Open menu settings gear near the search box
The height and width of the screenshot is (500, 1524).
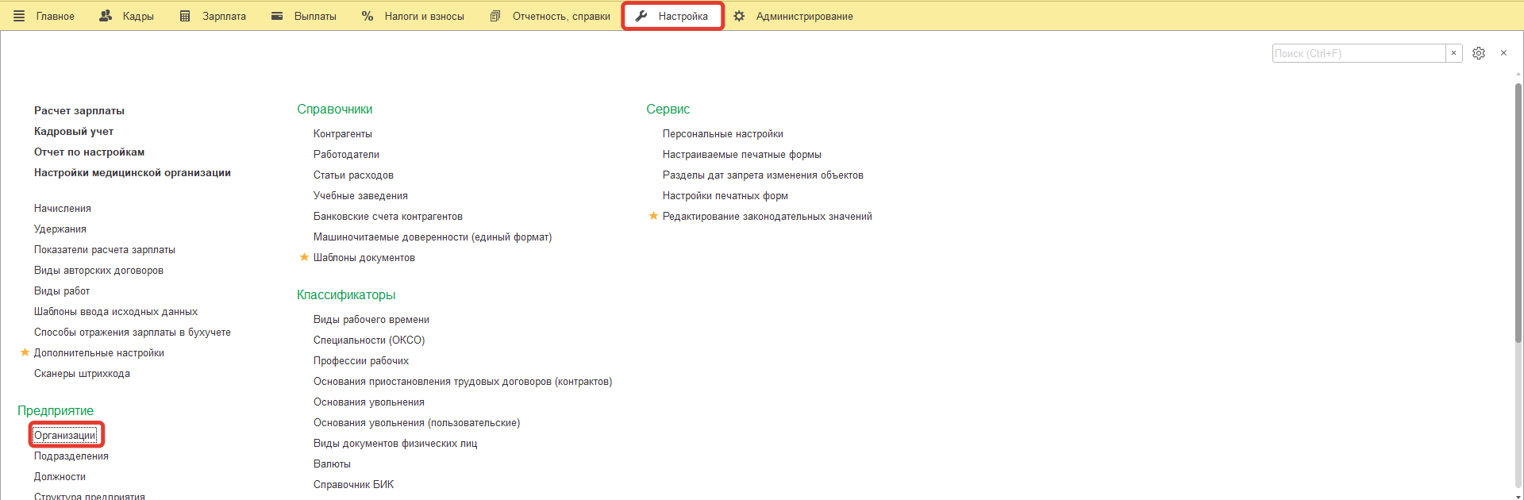[1479, 53]
